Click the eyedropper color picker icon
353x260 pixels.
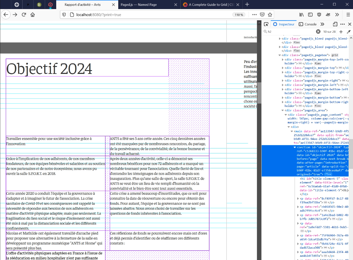point(349,32)
